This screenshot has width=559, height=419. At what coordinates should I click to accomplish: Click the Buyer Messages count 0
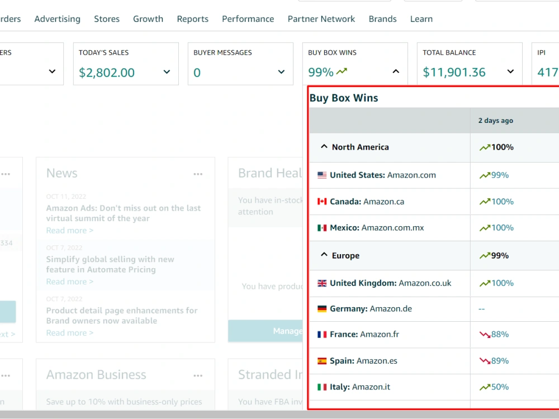[x=197, y=73]
